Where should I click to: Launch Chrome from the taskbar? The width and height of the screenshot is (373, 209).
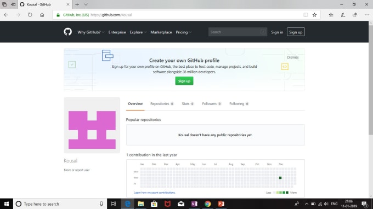click(x=208, y=204)
